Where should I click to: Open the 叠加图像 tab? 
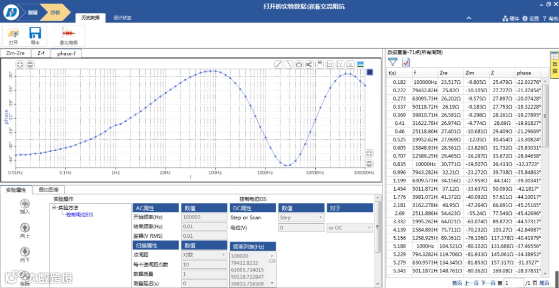[49, 190]
